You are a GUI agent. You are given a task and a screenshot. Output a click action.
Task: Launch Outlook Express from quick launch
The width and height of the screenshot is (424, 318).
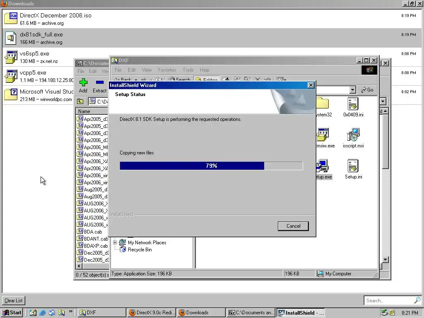tap(52, 313)
